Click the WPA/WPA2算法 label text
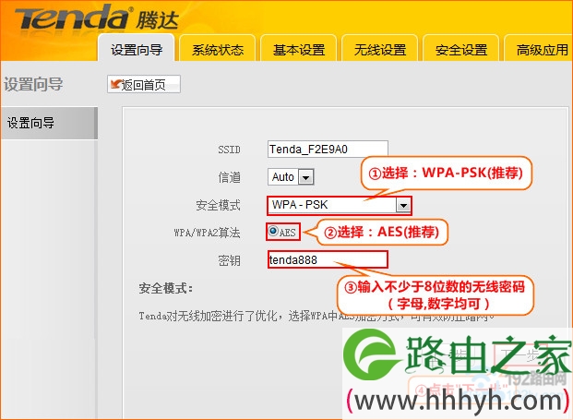The image size is (573, 420). coord(207,233)
